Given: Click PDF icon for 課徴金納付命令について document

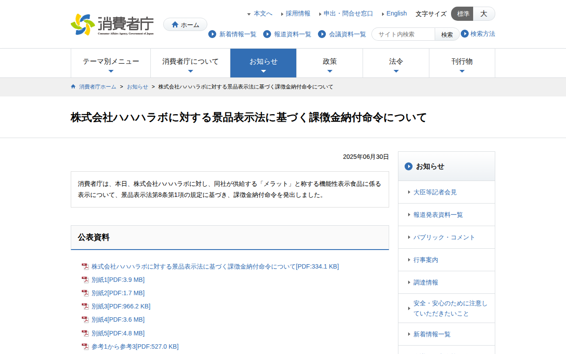Looking at the screenshot, I should point(85,266).
